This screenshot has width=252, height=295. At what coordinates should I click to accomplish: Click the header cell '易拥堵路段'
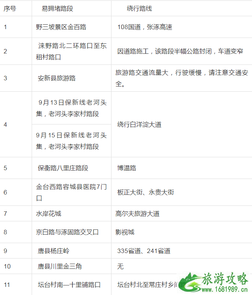[x=71, y=8]
